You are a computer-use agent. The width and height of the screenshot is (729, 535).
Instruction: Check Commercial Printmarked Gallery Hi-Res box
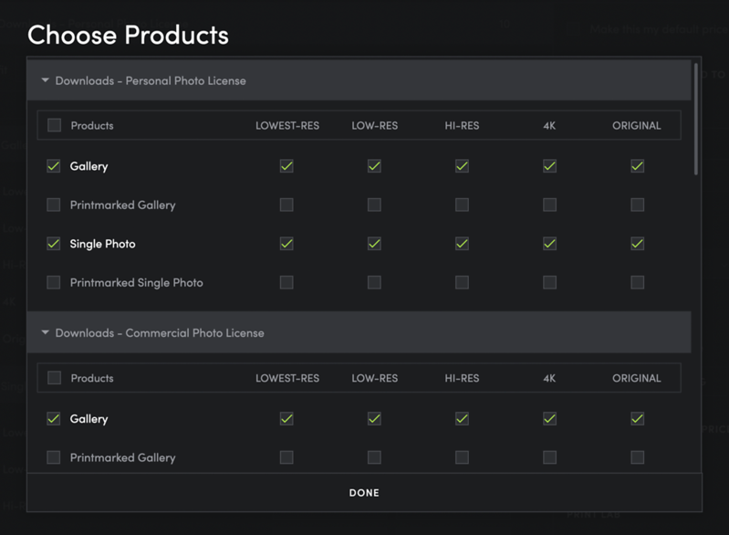pos(462,457)
